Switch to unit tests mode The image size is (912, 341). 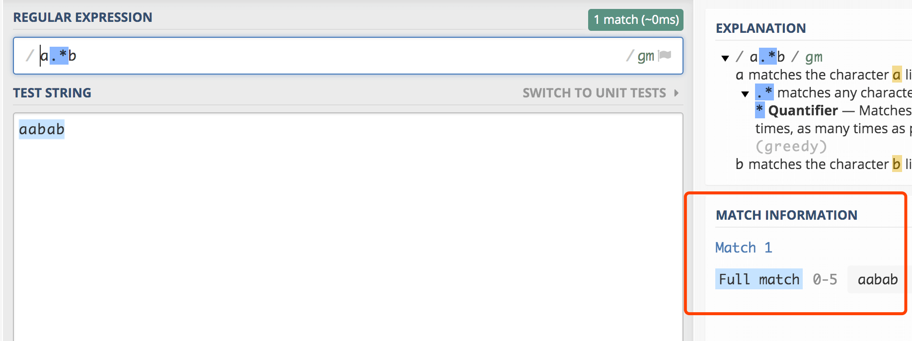[594, 93]
